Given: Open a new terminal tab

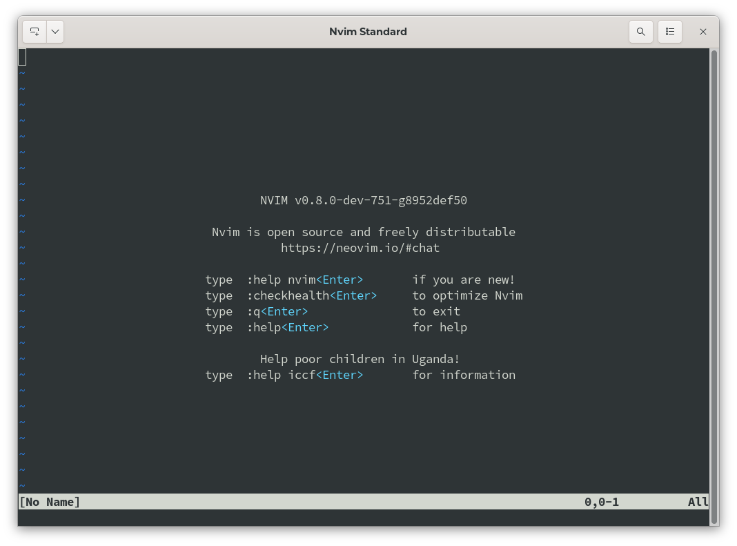Looking at the screenshot, I should tap(33, 31).
